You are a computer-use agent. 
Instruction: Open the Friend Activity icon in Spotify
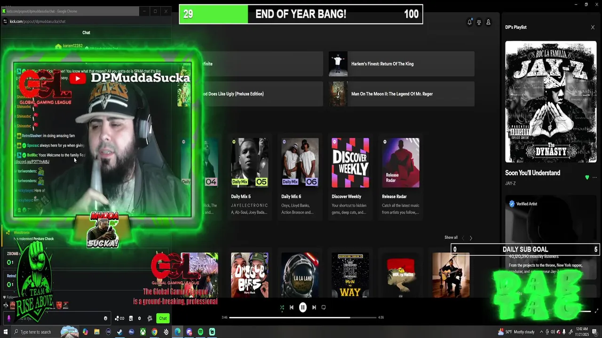(479, 22)
